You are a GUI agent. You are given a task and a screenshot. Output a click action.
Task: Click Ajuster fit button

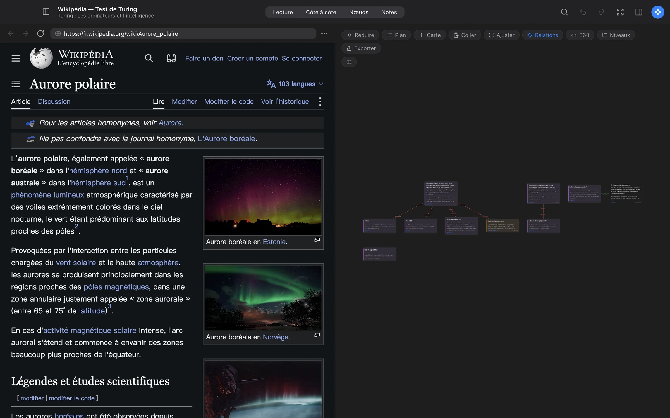(x=501, y=35)
